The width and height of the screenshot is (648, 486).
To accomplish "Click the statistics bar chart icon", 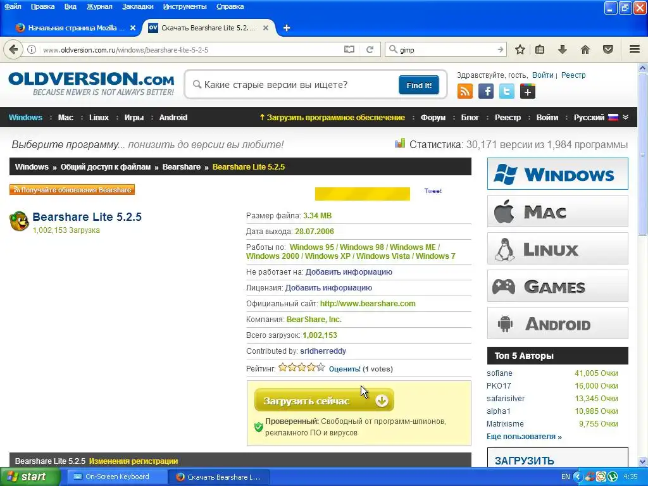I will [x=400, y=144].
